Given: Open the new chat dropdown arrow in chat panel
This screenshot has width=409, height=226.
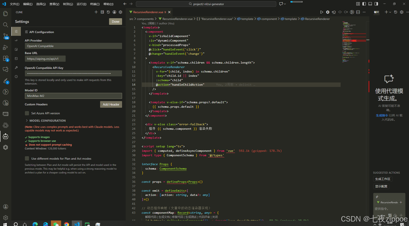Looking at the screenshot, I should tap(390, 12).
